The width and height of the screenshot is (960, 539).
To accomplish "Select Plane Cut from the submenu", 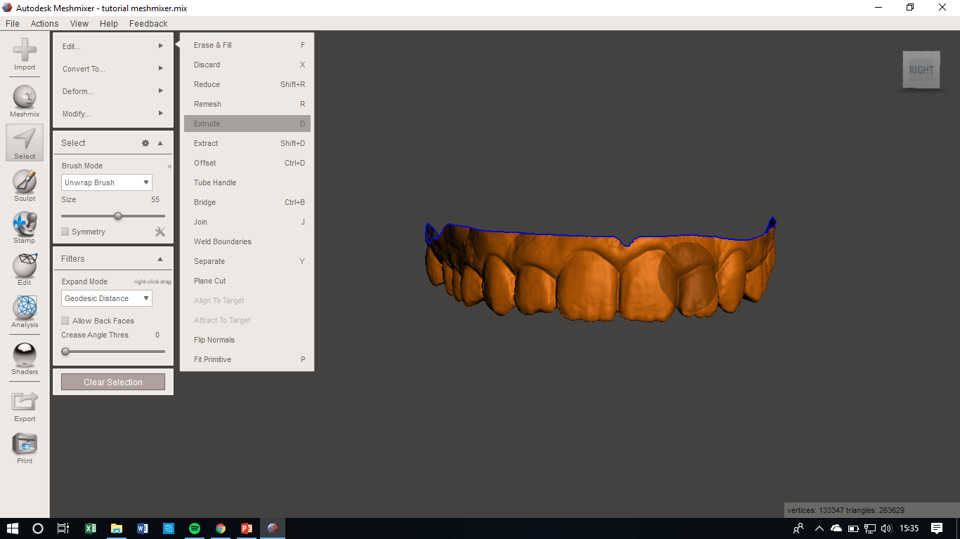I will point(247,281).
